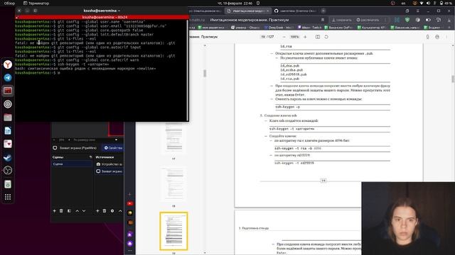Launch Steam from the dock
Screen dimensions: 455x255
(x=8, y=157)
